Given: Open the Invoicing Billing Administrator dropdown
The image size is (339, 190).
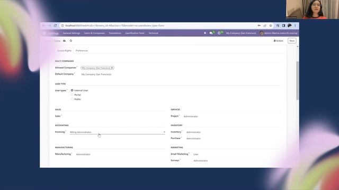Looking at the screenshot, I should [118, 132].
